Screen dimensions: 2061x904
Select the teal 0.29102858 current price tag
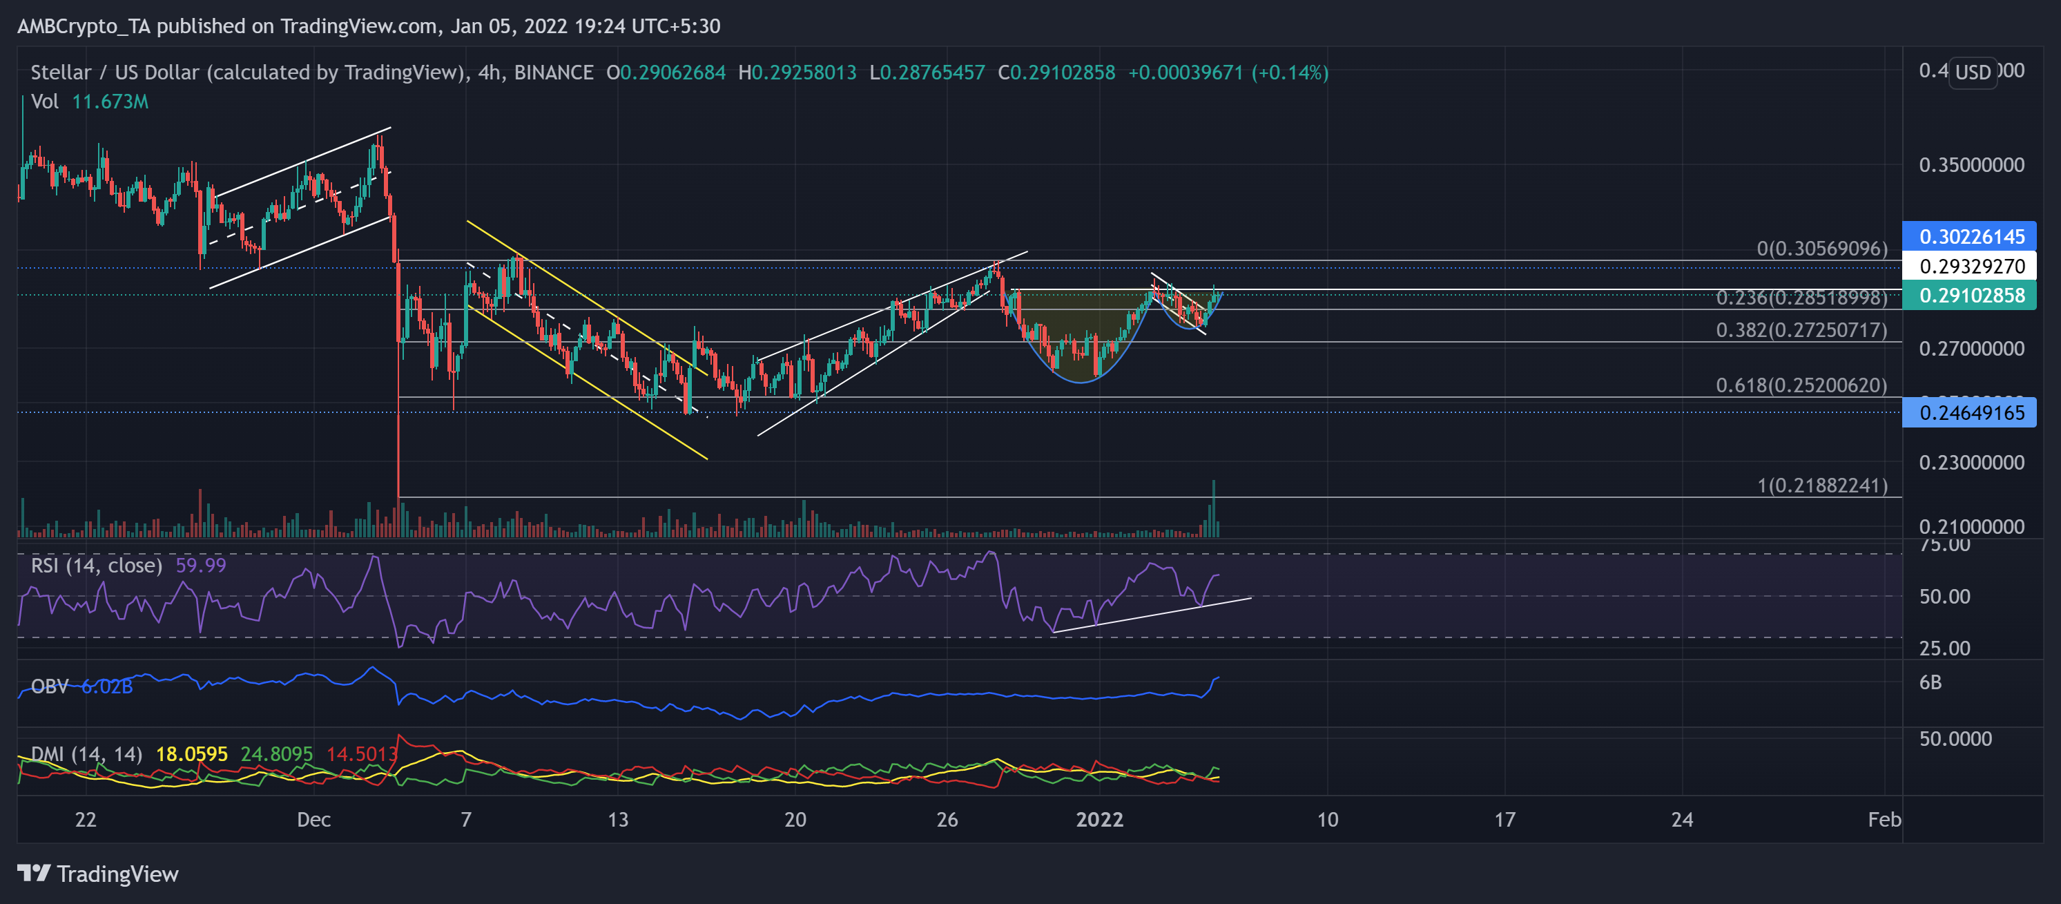click(x=1970, y=296)
